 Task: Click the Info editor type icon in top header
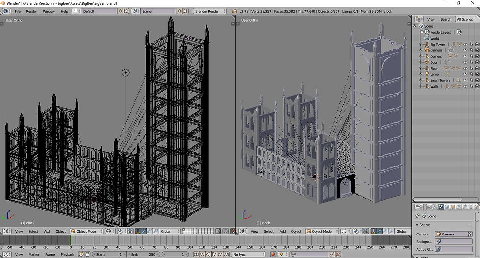6,11
